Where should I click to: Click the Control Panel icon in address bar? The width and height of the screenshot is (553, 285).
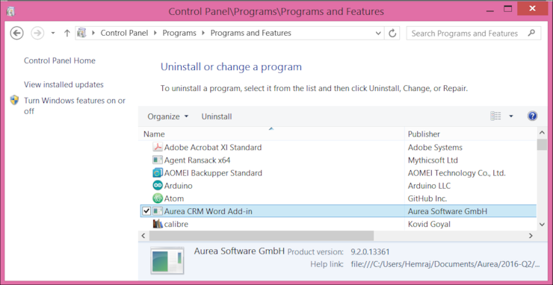point(81,33)
